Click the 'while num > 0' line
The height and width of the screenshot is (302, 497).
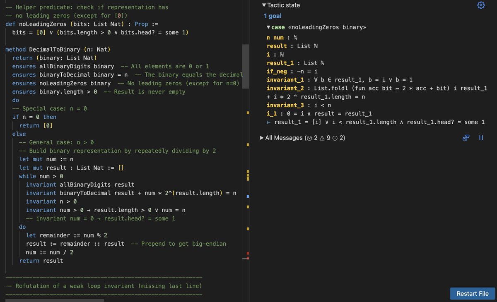[41, 176]
